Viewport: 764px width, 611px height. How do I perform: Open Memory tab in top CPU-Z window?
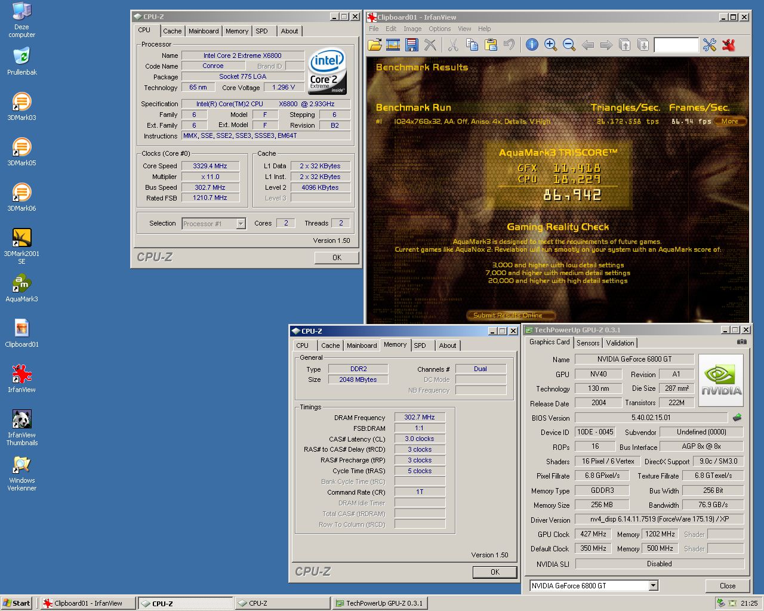(x=237, y=31)
